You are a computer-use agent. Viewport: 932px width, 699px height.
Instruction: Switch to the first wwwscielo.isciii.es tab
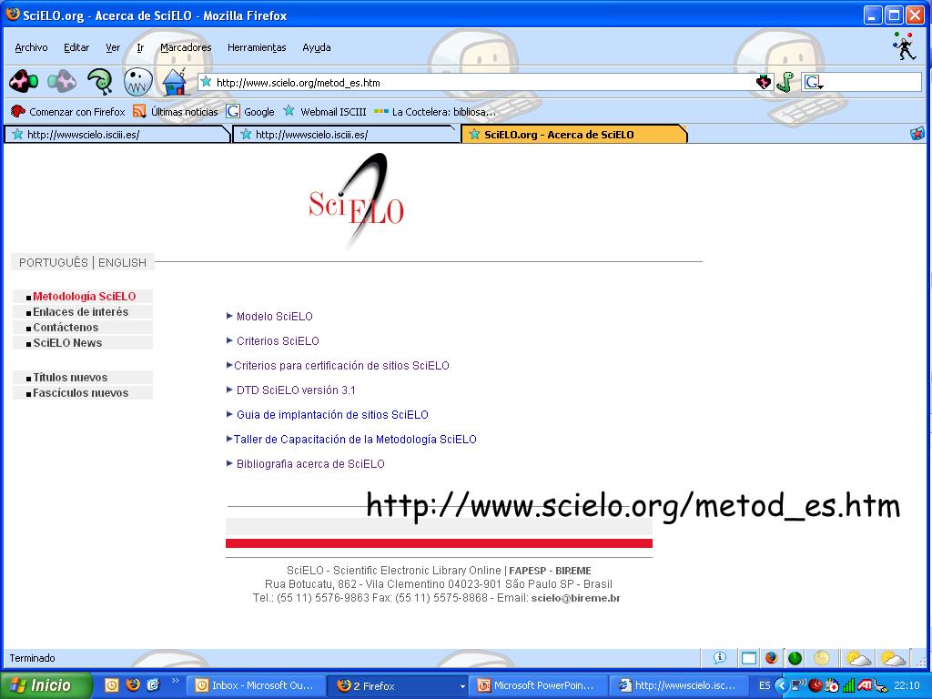click(x=116, y=135)
